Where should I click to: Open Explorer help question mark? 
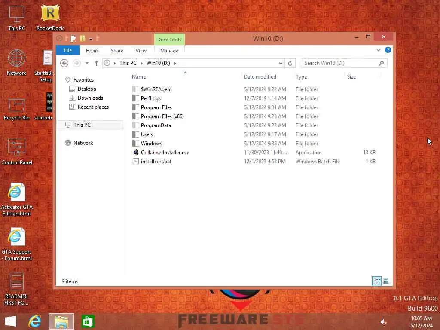click(388, 50)
